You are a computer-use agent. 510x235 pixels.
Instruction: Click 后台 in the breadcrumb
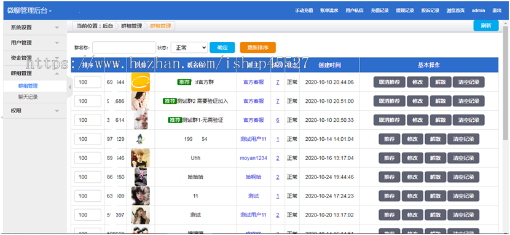tap(108, 26)
